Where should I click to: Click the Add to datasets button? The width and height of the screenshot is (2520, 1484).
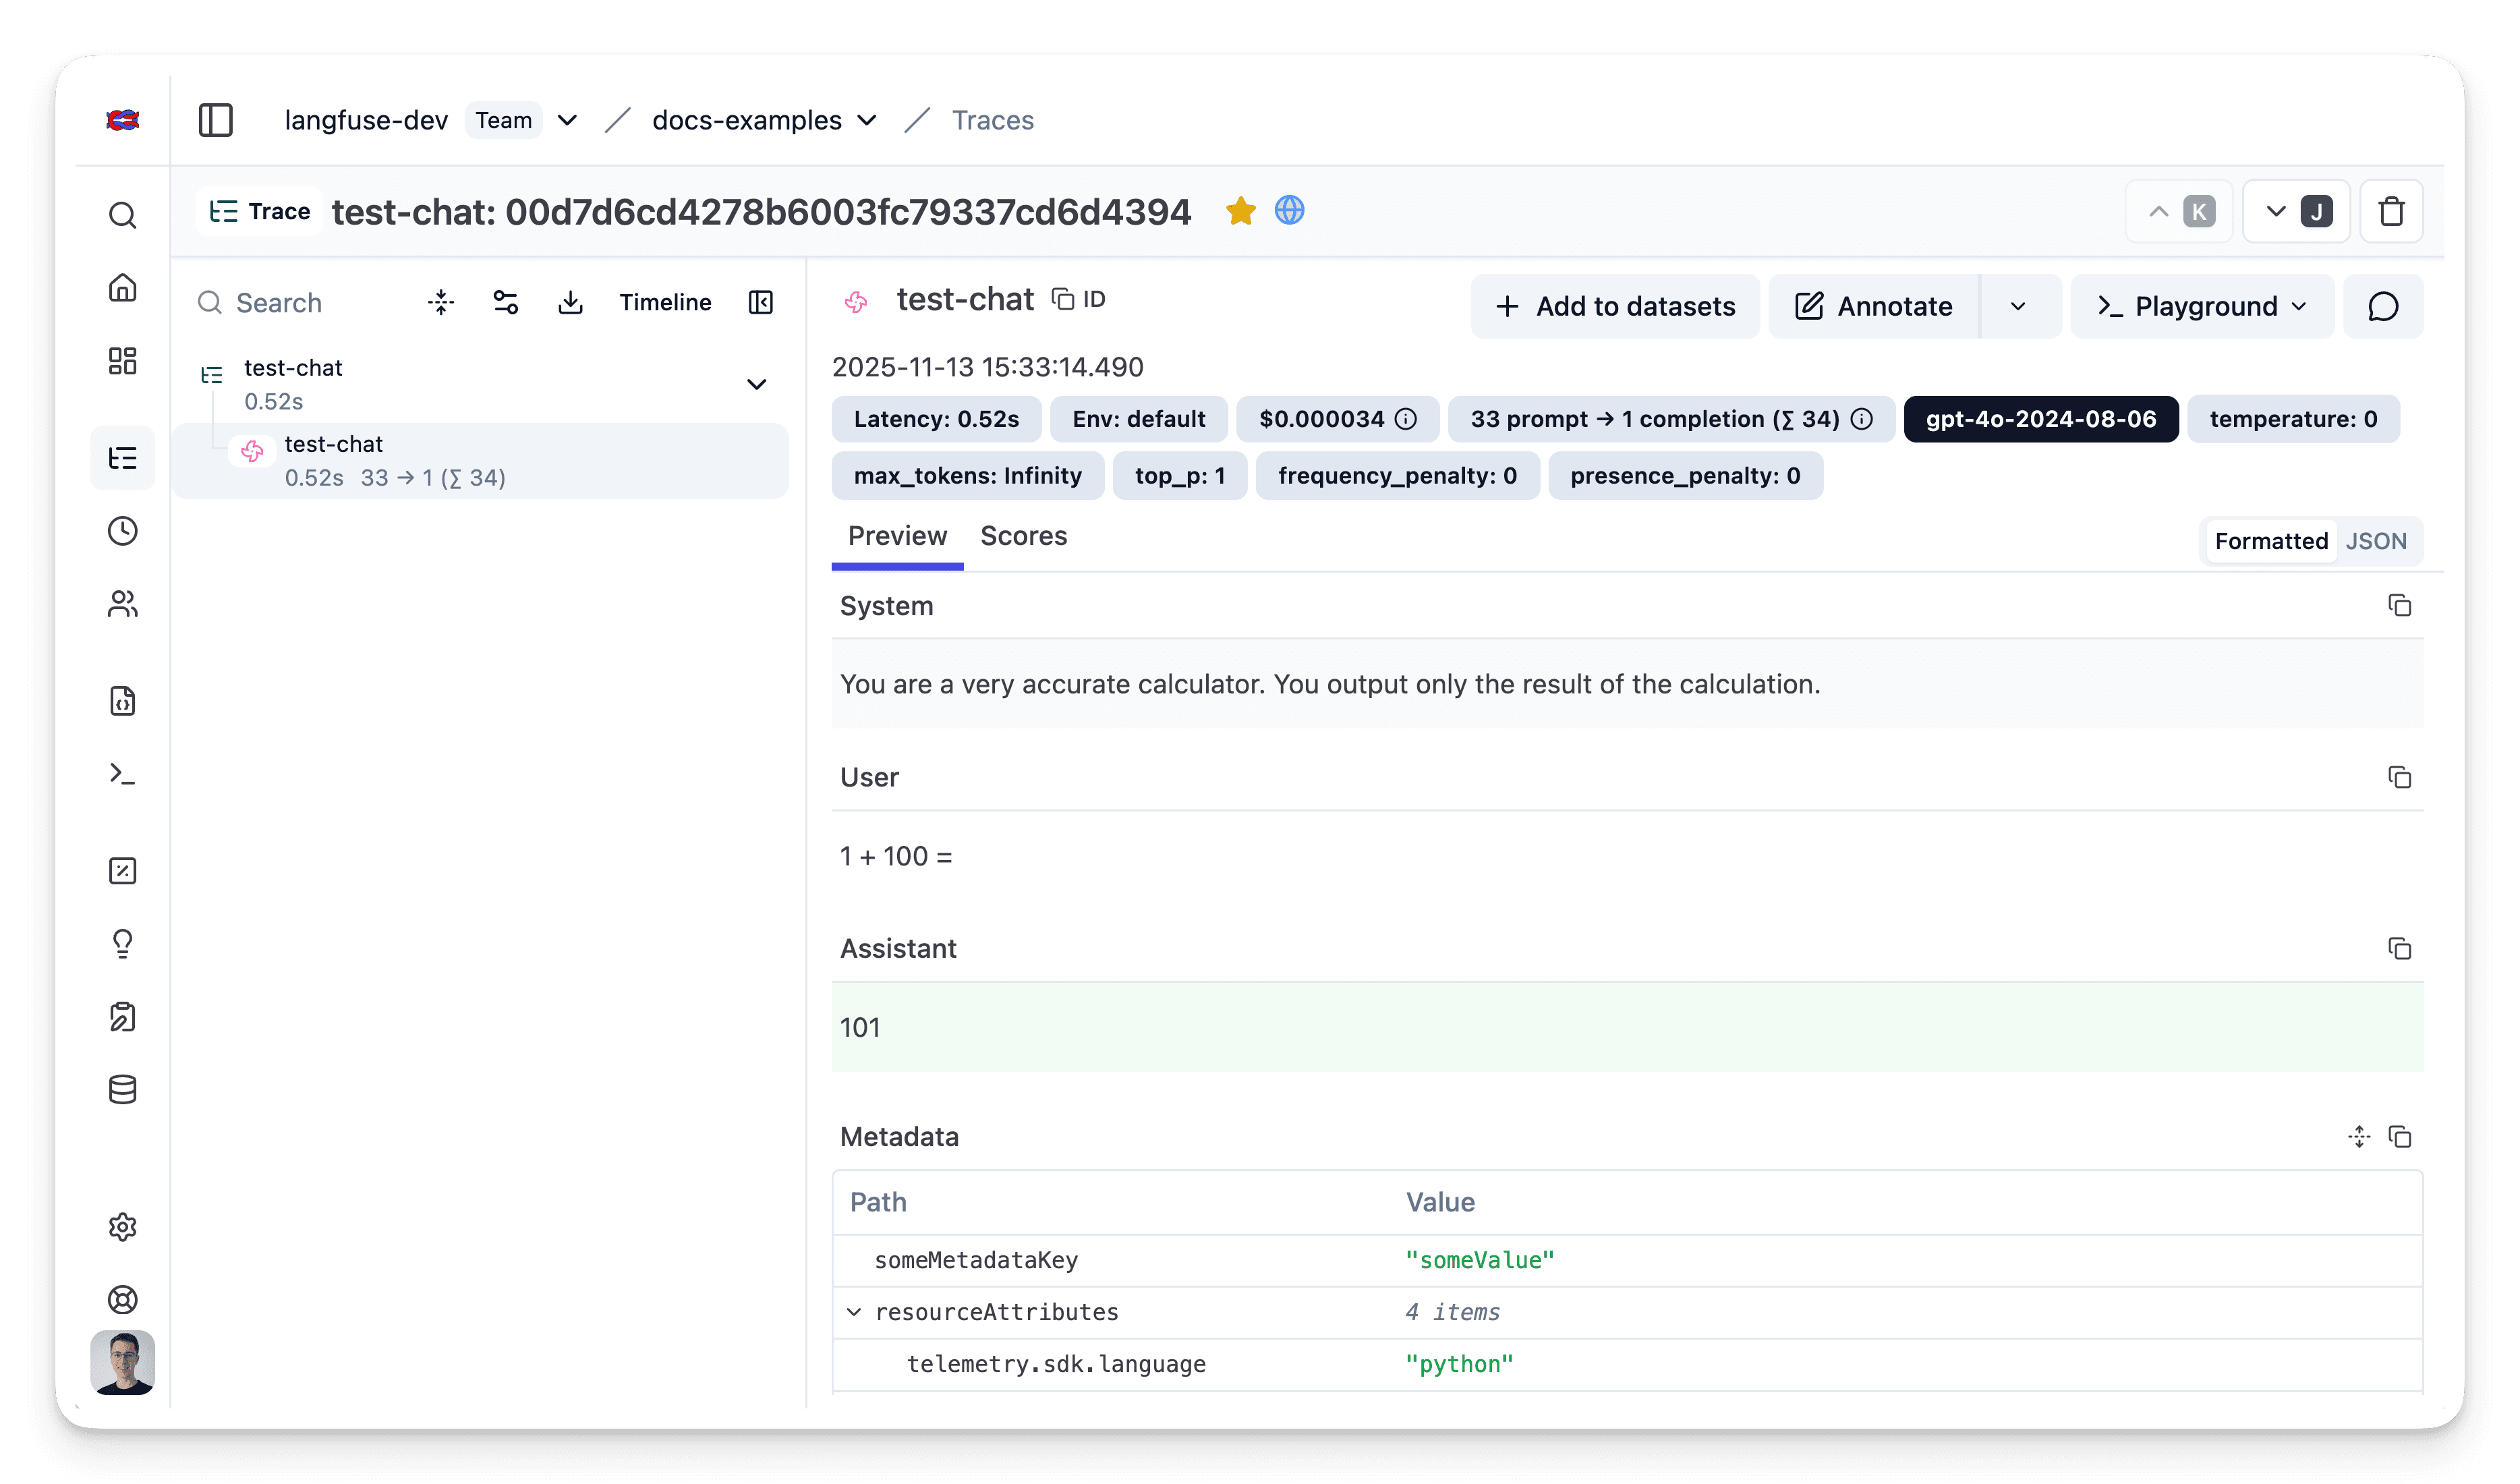(1615, 307)
